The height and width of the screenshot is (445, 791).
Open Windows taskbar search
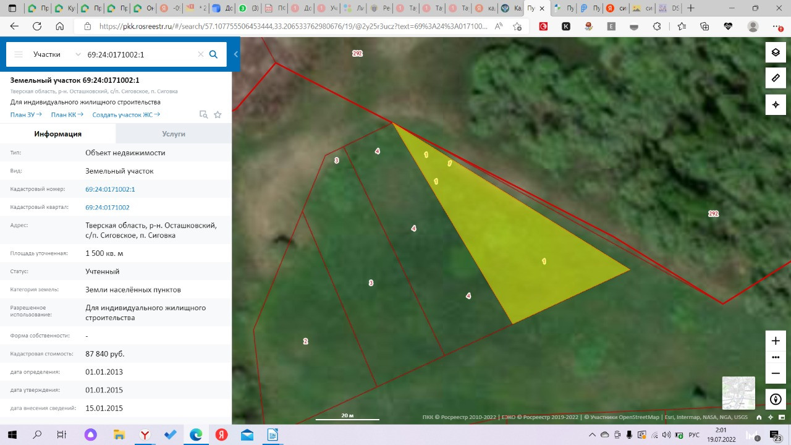pyautogui.click(x=37, y=435)
